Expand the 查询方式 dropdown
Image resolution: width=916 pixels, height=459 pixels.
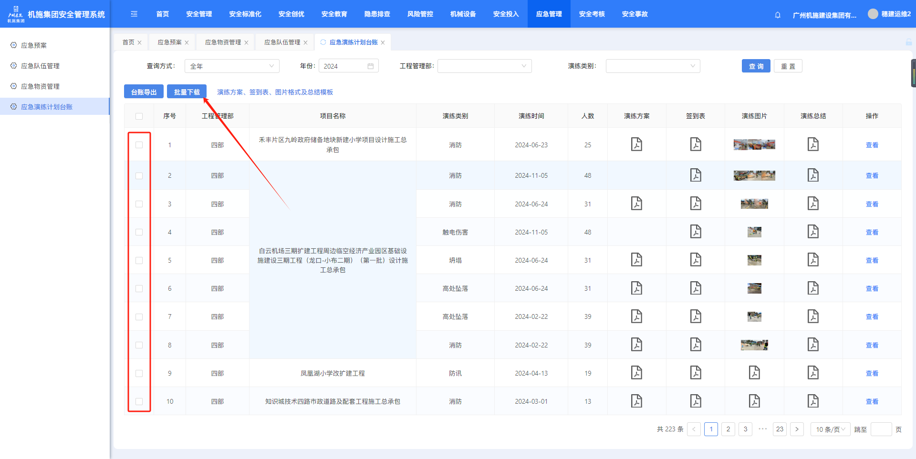point(232,66)
